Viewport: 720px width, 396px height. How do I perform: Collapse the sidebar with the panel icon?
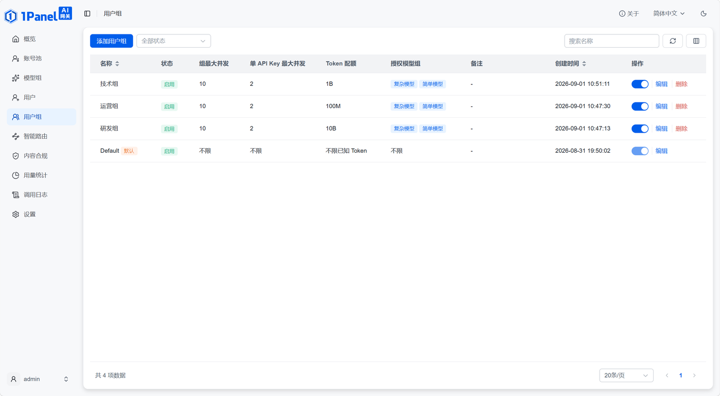[87, 14]
